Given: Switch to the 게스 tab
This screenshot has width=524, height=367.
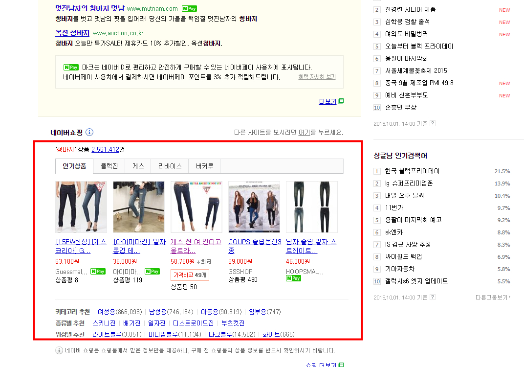Looking at the screenshot, I should (138, 166).
